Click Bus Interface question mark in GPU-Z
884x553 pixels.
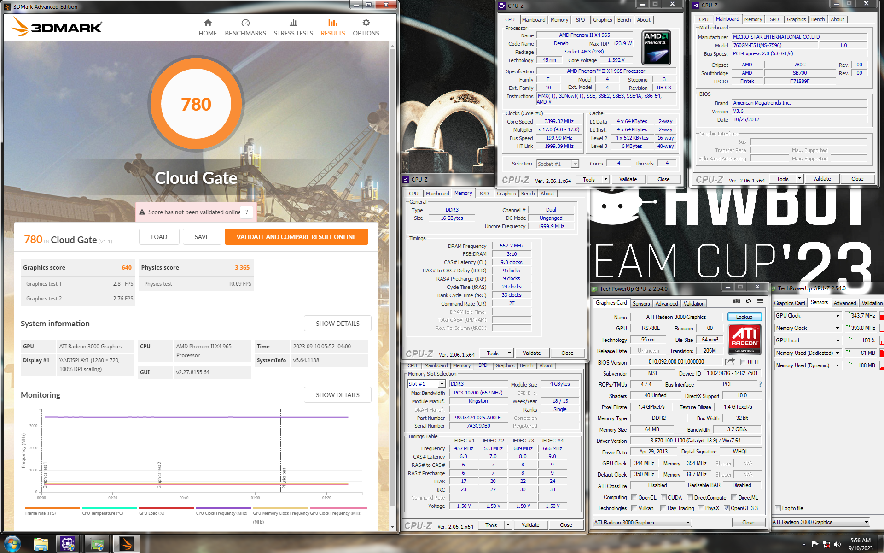click(760, 384)
